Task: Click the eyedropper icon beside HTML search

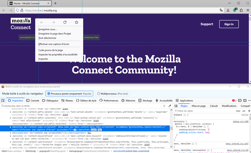Action: point(170,106)
